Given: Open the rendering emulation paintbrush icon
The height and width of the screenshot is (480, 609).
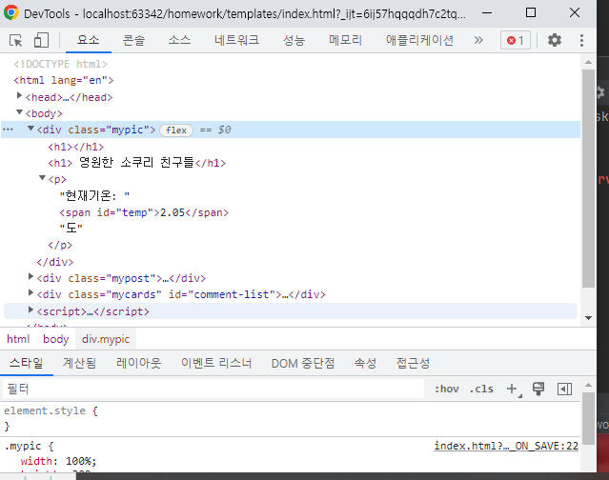Looking at the screenshot, I should click(x=538, y=389).
